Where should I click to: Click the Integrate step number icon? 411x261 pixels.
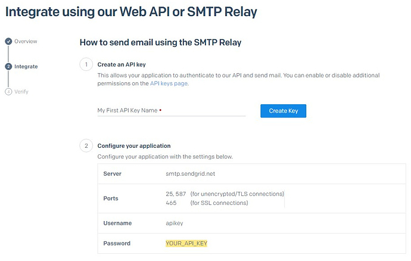[x=8, y=66]
